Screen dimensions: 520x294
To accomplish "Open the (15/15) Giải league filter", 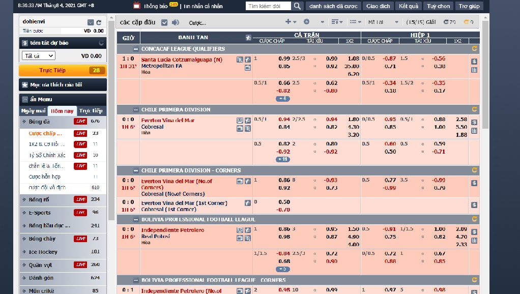I will (x=421, y=22).
